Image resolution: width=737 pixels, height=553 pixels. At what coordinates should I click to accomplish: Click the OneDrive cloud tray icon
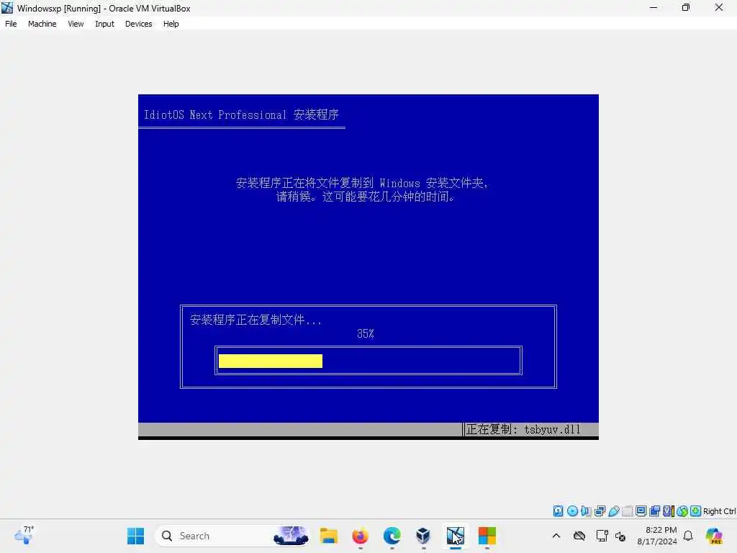click(579, 536)
